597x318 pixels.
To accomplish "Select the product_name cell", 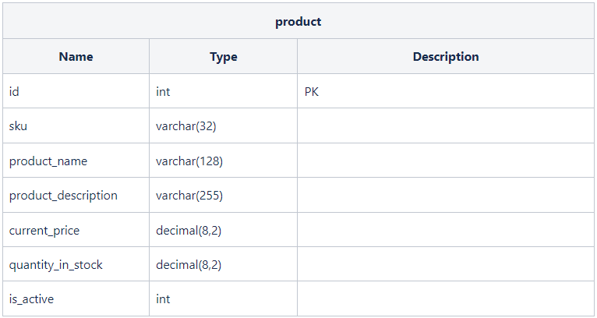I will (x=76, y=161).
